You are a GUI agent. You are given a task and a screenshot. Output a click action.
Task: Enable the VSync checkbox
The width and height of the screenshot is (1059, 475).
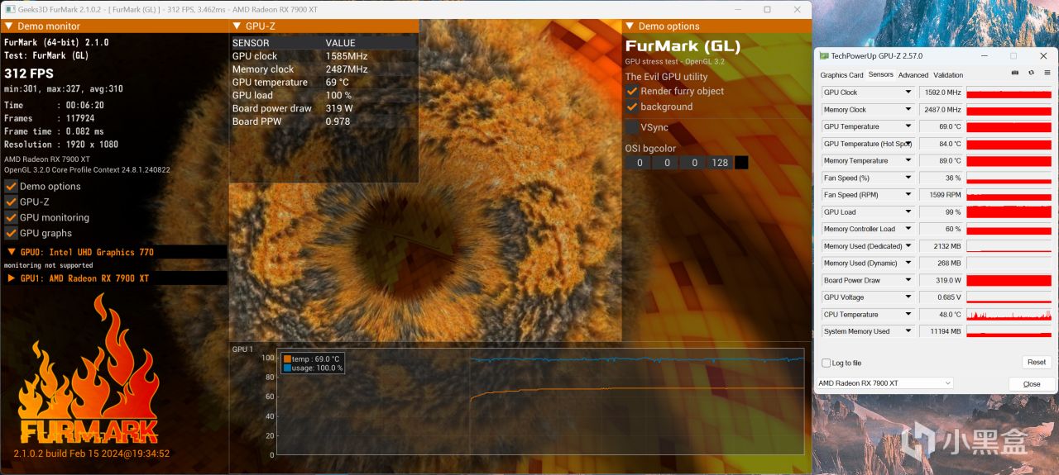(632, 127)
